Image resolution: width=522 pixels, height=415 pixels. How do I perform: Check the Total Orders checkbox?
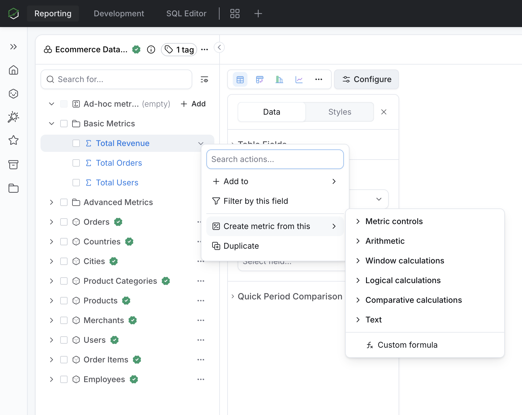click(76, 163)
